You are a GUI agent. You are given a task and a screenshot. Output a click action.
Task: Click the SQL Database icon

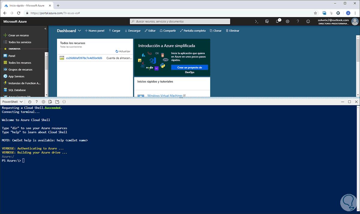pyautogui.click(x=5, y=90)
